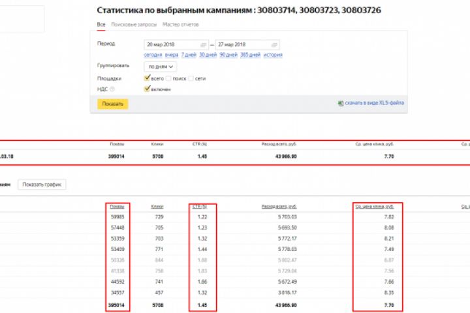Click the spend value 5 778.03
Viewport: 470px width, 313px height.
pos(287,249)
